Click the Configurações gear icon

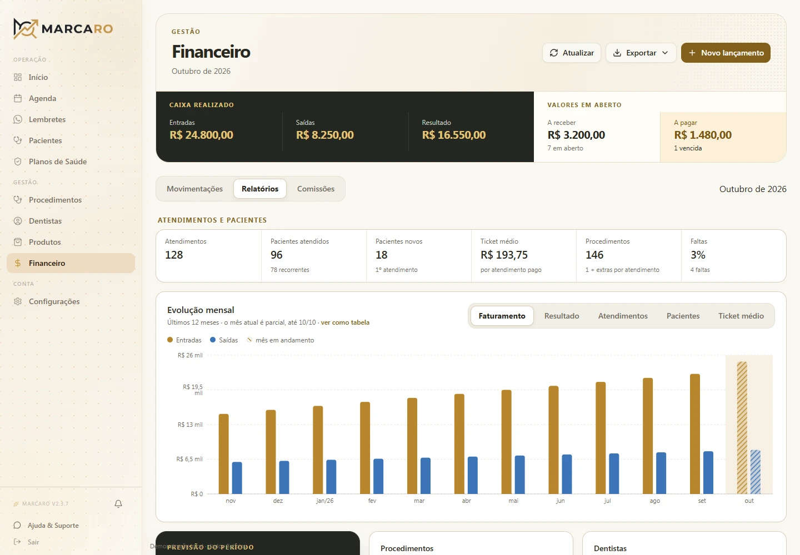click(18, 301)
